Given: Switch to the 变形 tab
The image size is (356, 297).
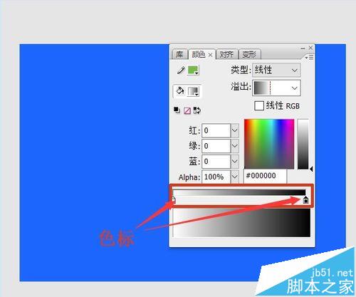Looking at the screenshot, I should [250, 54].
